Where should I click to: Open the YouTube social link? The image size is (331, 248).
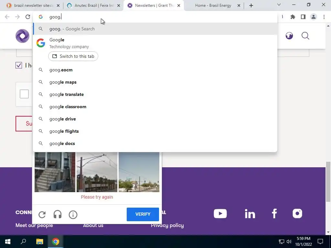coord(220,214)
